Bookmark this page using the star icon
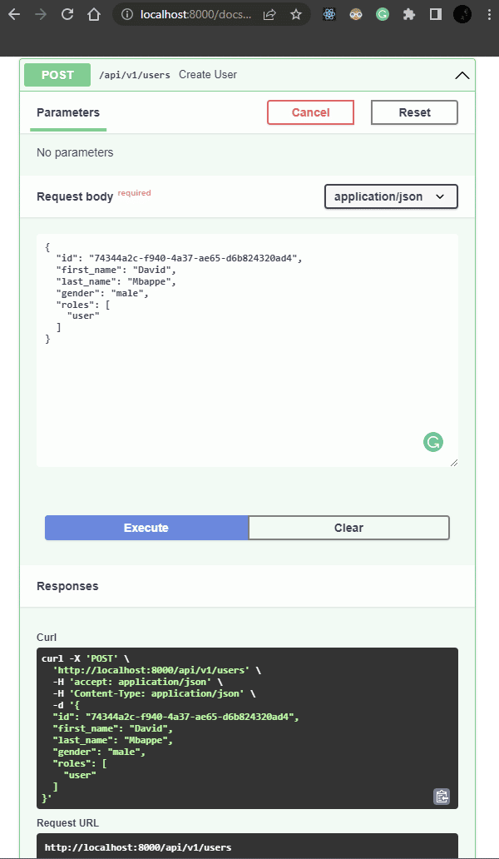 pyautogui.click(x=295, y=14)
